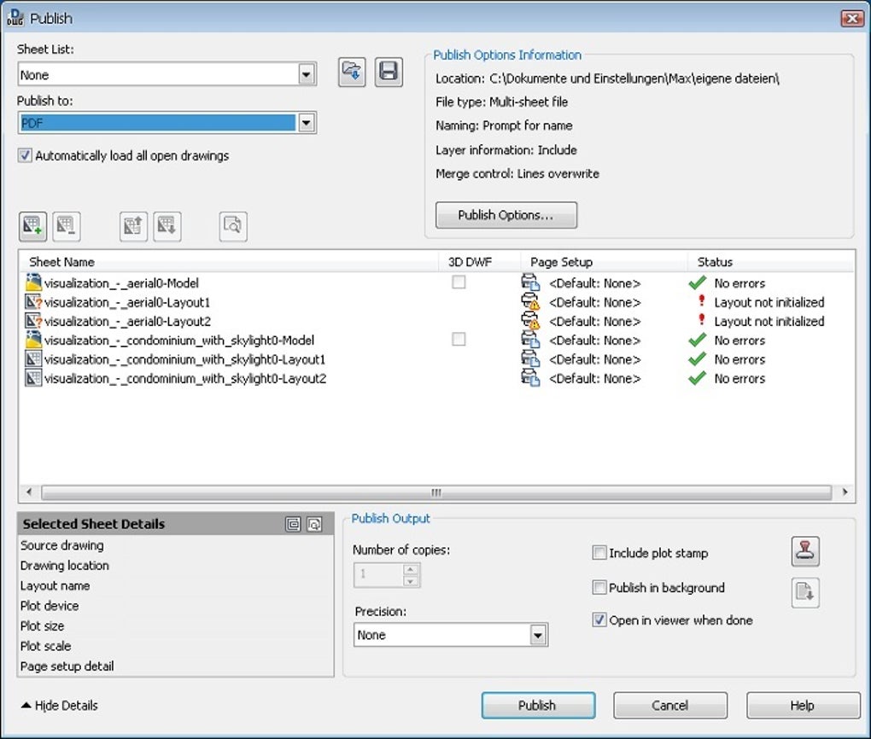Click page setup warning icon for aerial0-Layout2
The image size is (871, 739).
point(530,320)
